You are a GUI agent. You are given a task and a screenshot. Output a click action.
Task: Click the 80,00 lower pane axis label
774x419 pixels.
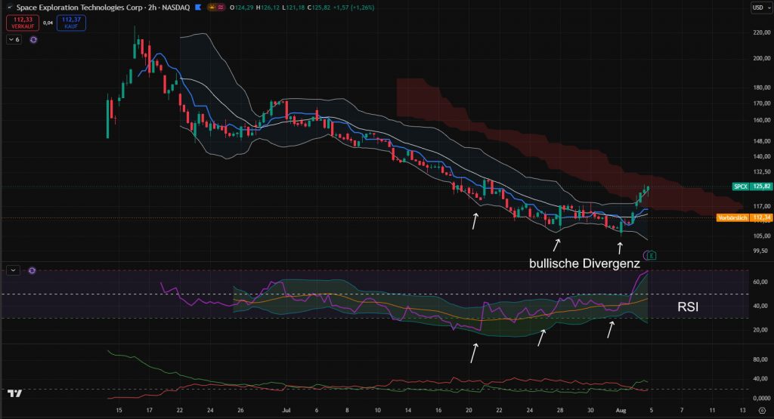760,359
